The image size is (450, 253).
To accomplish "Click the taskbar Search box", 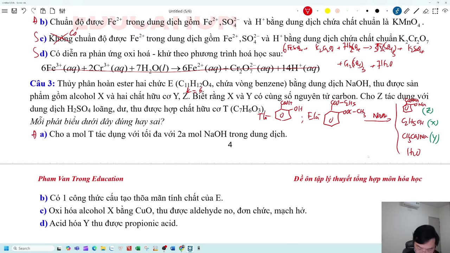I will (33, 248).
